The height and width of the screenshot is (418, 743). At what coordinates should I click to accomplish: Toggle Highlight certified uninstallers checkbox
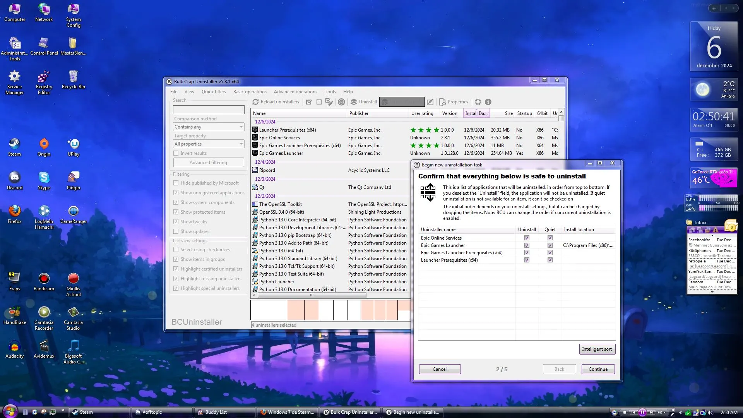pyautogui.click(x=176, y=269)
